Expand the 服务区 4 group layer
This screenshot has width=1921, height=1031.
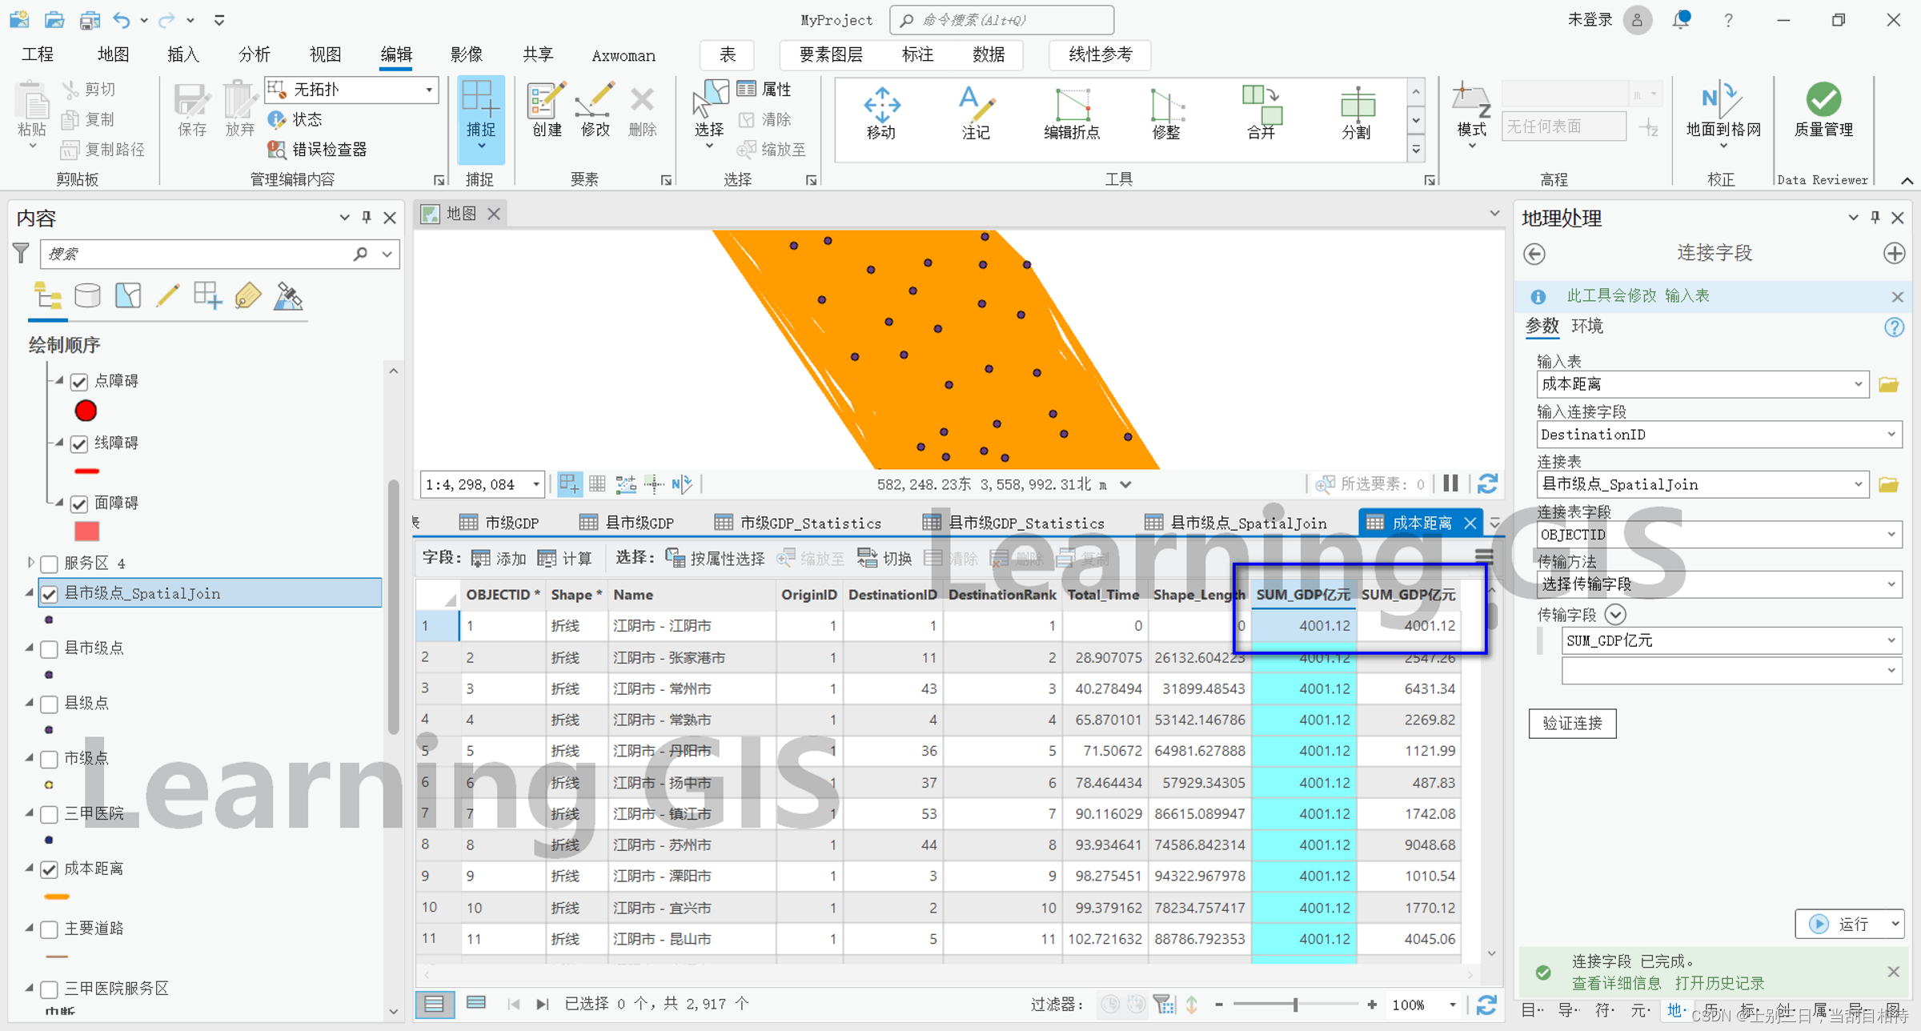[30, 563]
